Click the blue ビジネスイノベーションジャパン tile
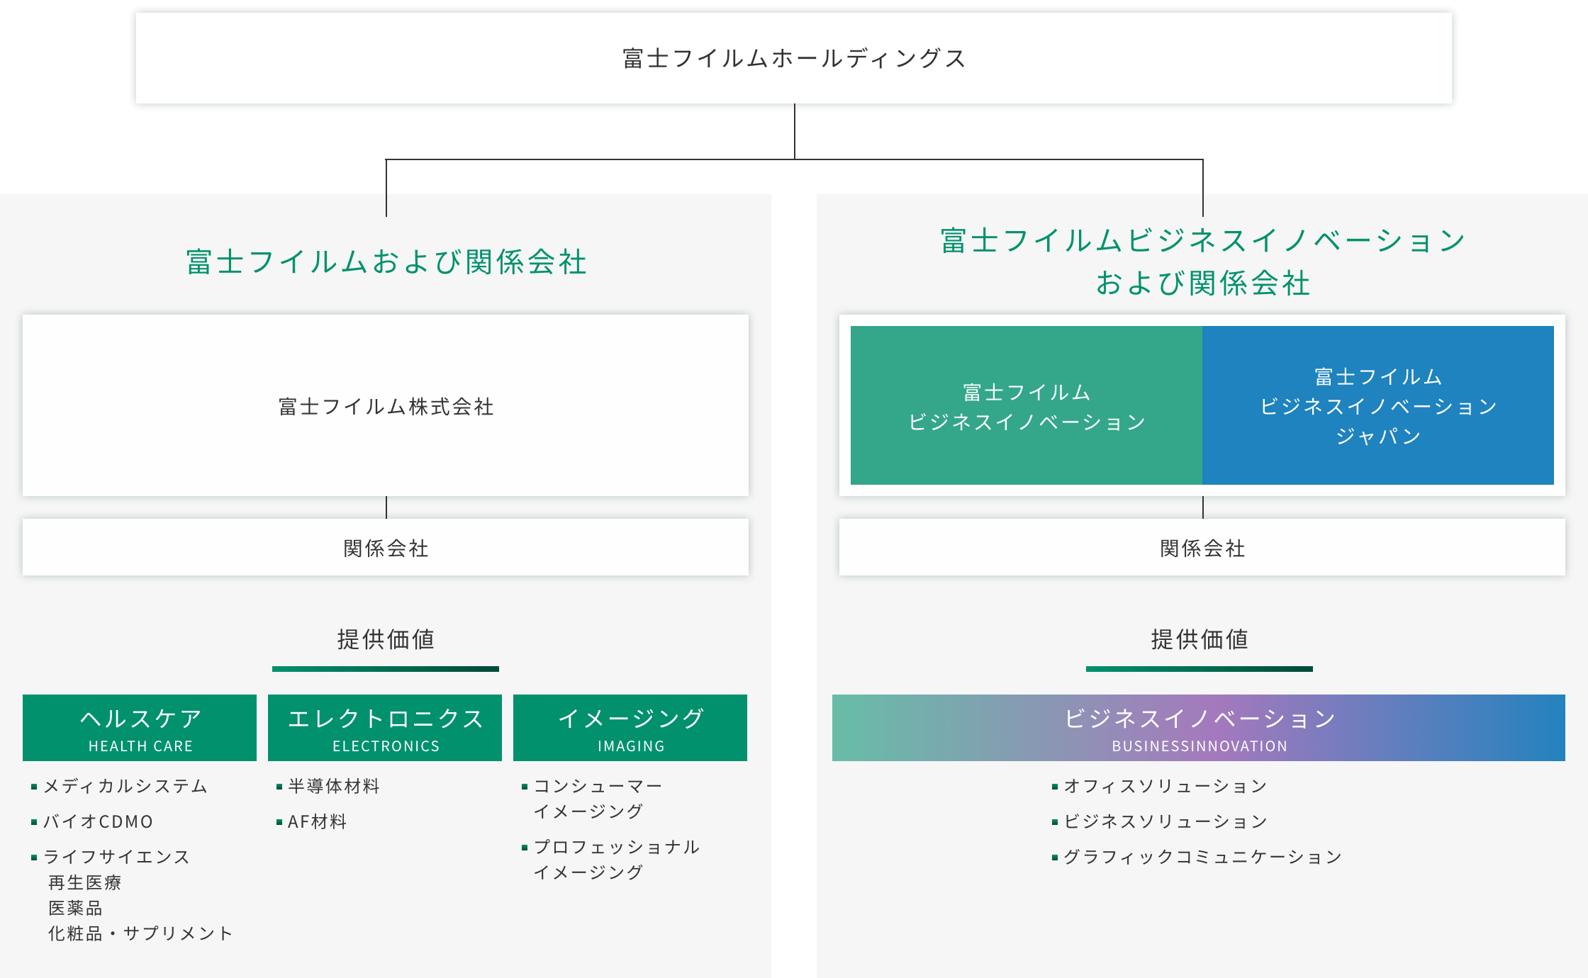The width and height of the screenshot is (1588, 978). click(1377, 406)
